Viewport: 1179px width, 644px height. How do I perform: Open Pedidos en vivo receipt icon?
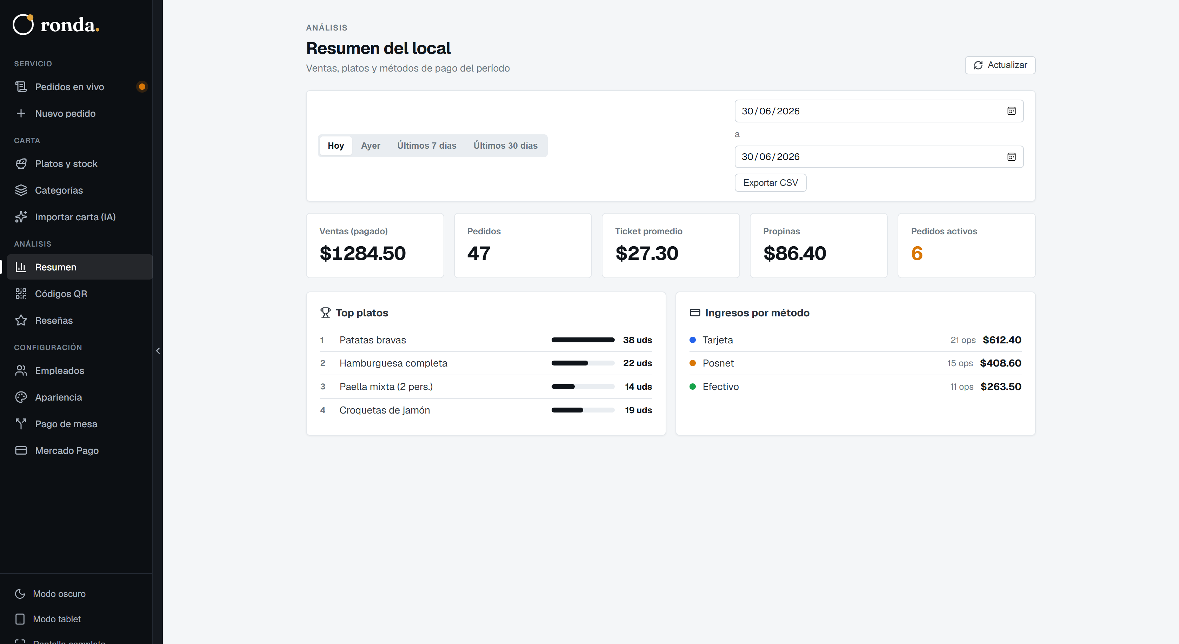point(21,86)
